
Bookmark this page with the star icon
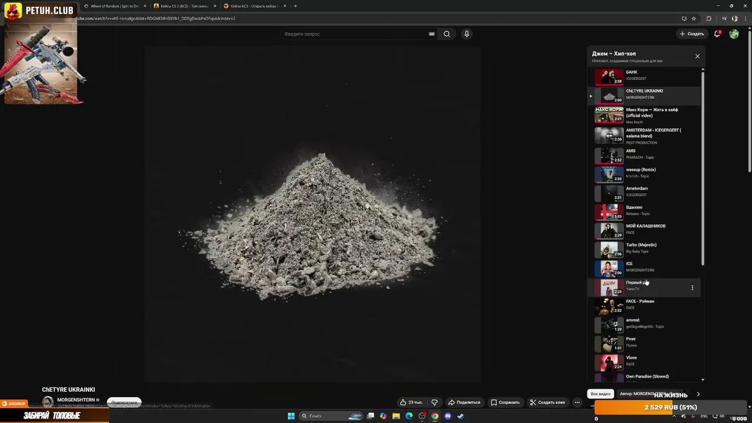[694, 18]
